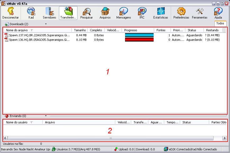This screenshot has height=153, width=230.
Task: Click the ? (8.10 MB) remaining cell
Action: 212,40
